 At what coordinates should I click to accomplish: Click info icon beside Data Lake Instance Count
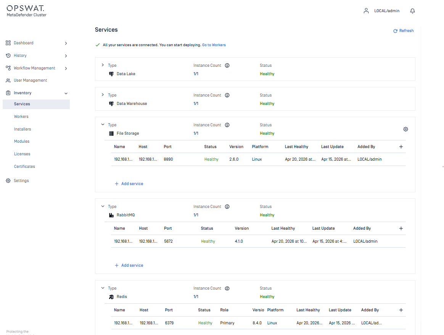point(227,66)
